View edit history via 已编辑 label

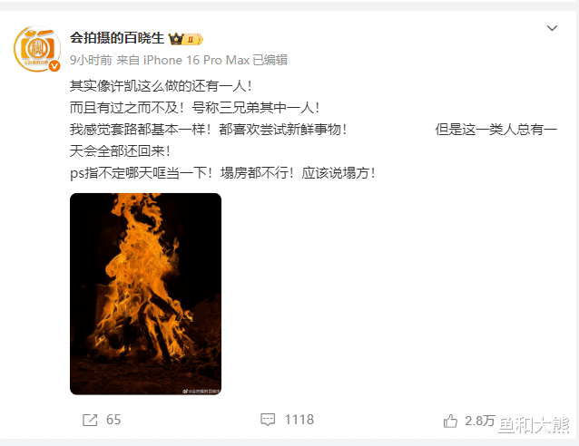(270, 60)
